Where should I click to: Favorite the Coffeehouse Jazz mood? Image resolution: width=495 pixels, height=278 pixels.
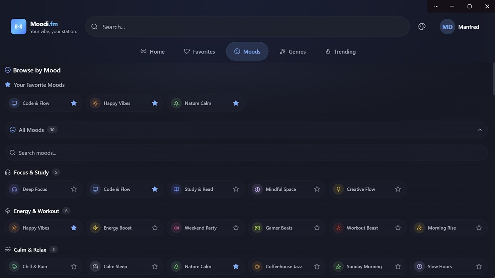317,266
